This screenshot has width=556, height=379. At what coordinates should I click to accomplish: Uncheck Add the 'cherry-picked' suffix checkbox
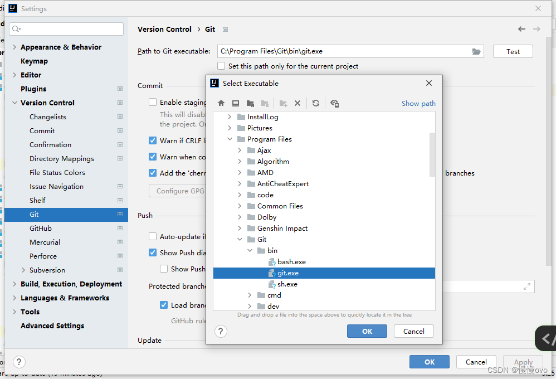[x=153, y=173]
